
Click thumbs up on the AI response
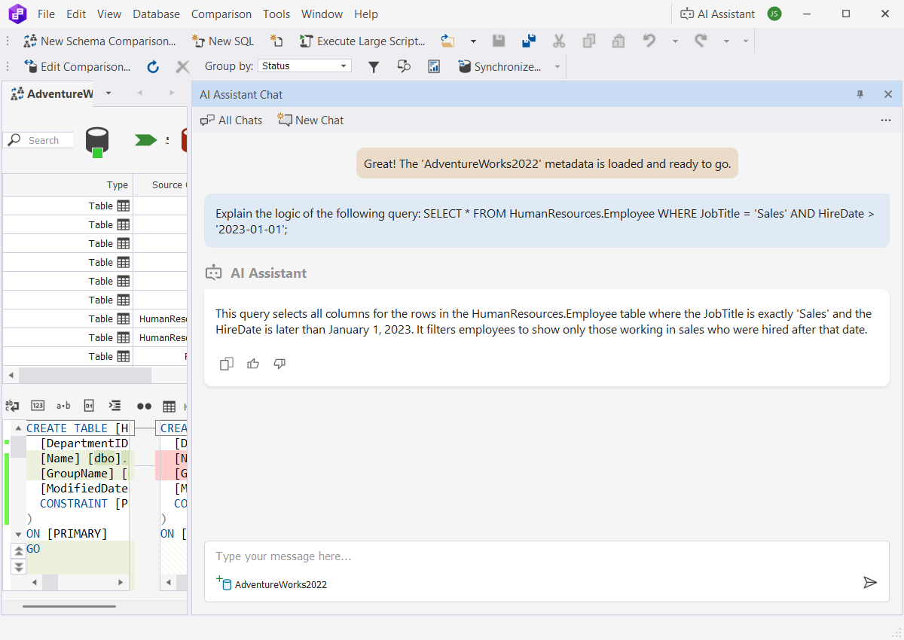[253, 364]
